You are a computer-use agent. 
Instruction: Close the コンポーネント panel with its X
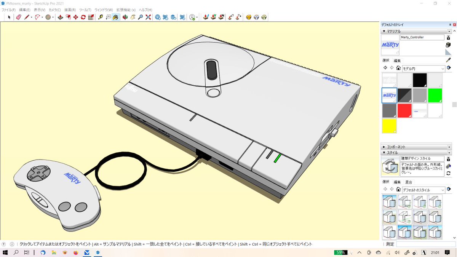coord(449,147)
